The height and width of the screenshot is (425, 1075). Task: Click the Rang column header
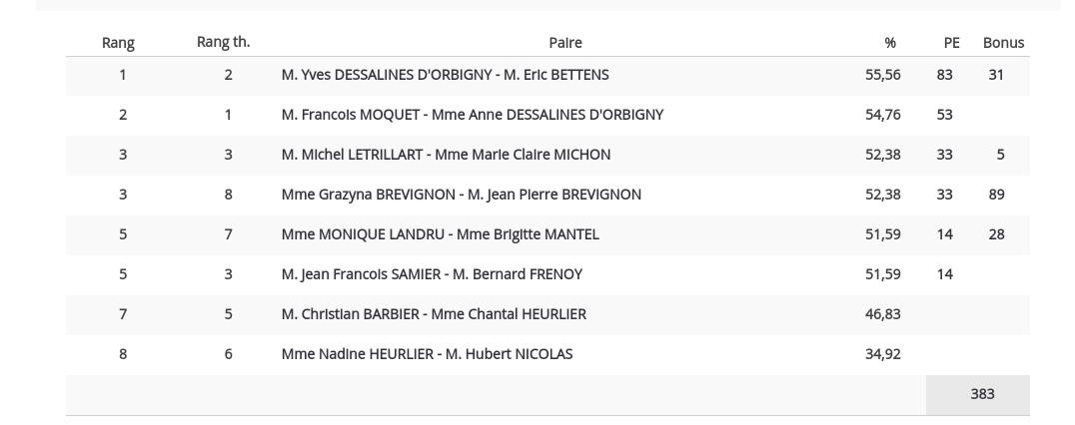118,43
